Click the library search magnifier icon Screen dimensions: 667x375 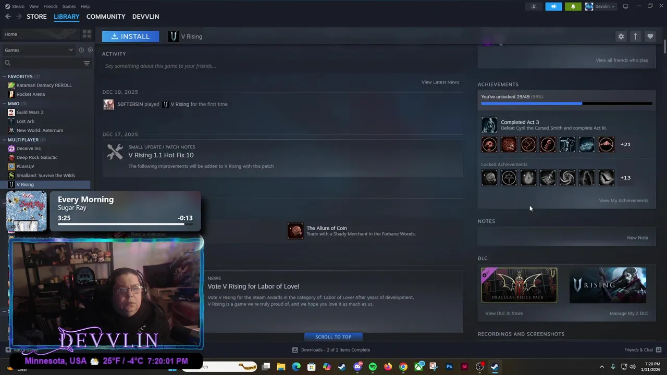[7, 63]
